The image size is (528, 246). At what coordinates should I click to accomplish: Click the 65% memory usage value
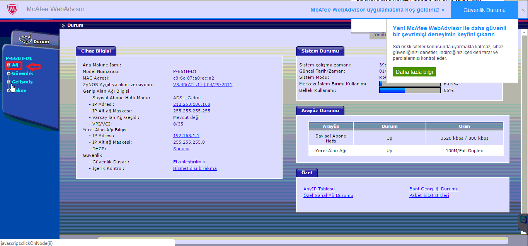coord(448,90)
